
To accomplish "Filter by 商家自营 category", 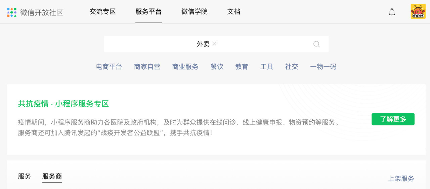I will pos(147,67).
